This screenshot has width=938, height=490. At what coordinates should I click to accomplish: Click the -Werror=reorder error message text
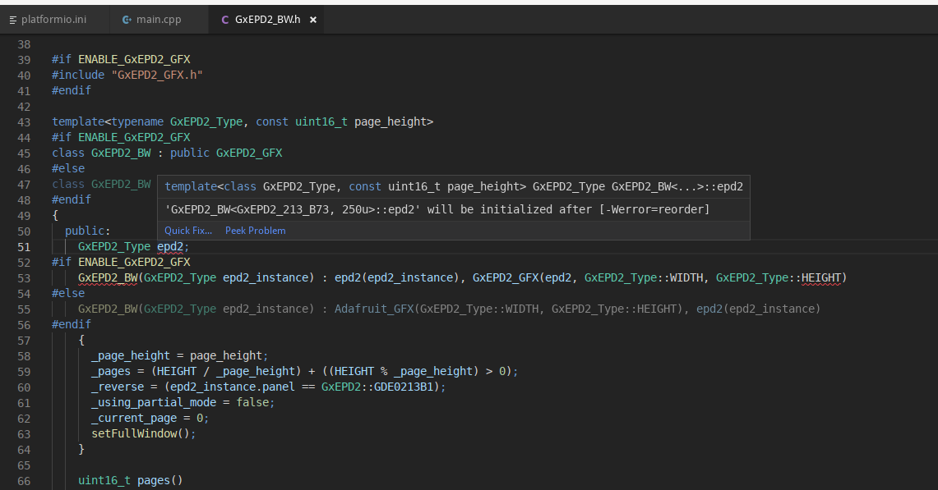click(x=437, y=209)
